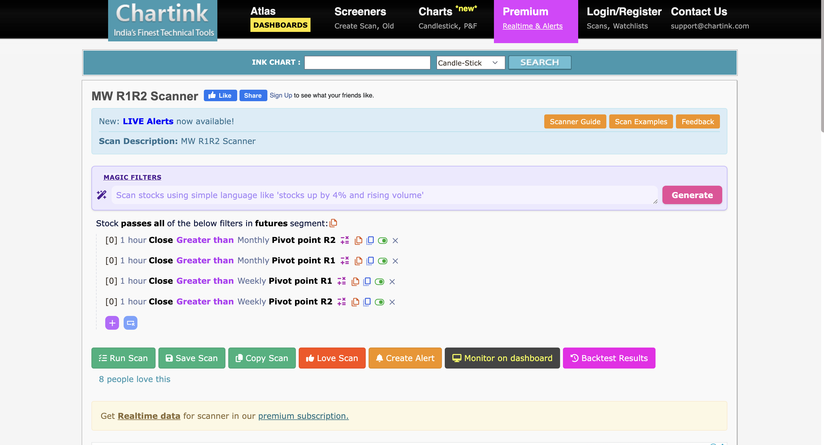Open Login/Register menu

pos(624,19)
